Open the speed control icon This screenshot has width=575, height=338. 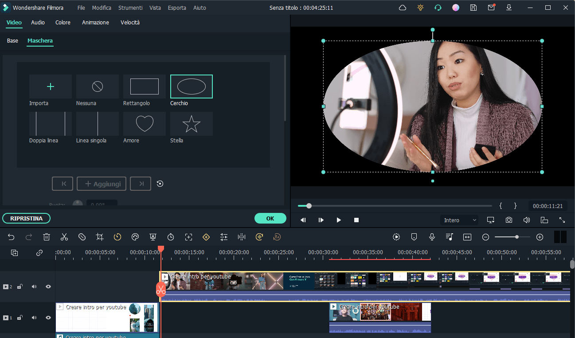[117, 237]
